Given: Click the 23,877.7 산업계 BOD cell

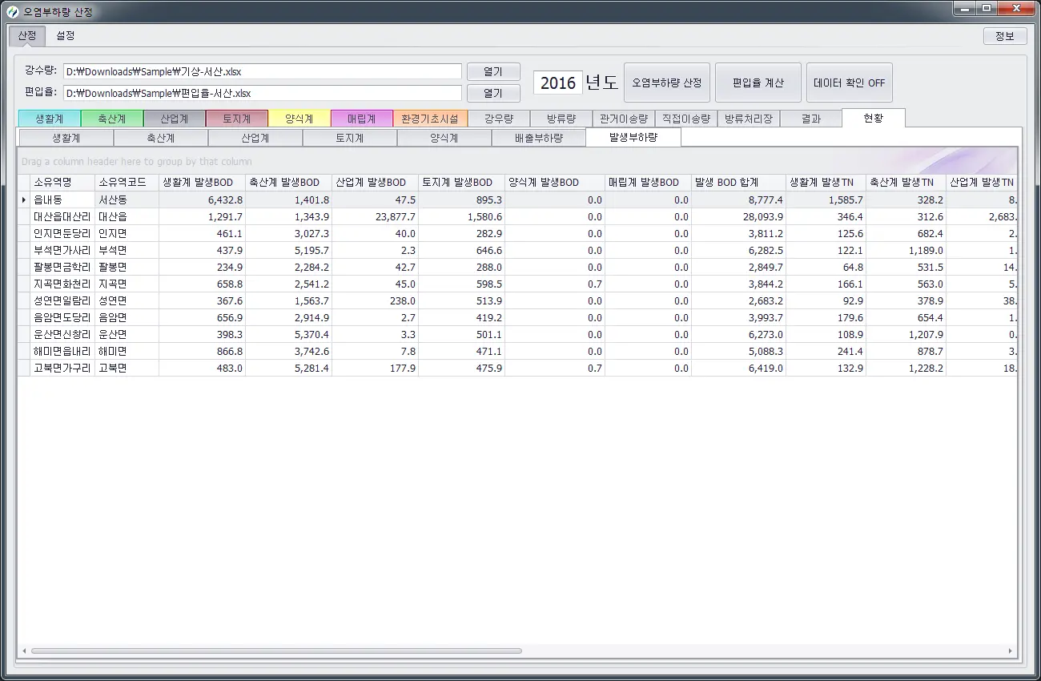Looking at the screenshot, I should click(x=375, y=216).
